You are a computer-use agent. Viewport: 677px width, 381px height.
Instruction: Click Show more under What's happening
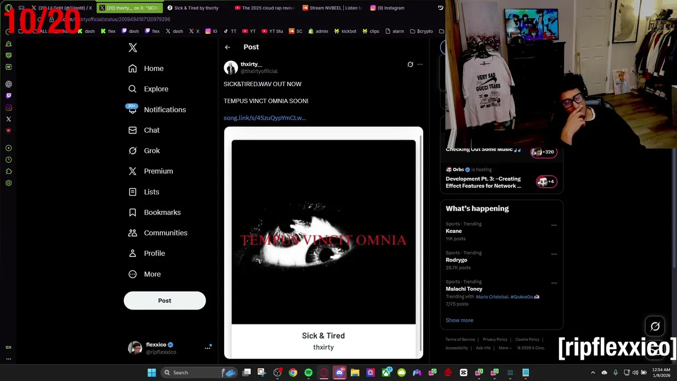[460, 320]
